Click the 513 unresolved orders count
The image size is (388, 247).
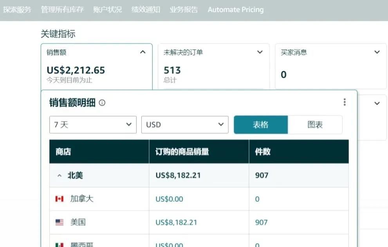tap(172, 70)
